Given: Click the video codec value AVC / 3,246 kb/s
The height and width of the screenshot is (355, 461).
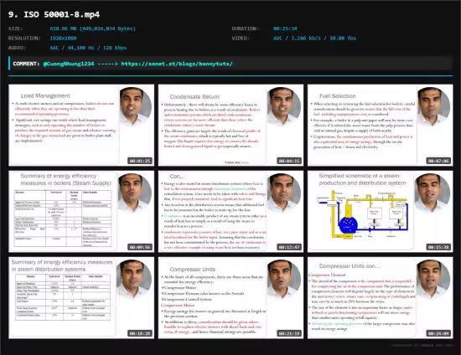Looking at the screenshot, I should coord(314,39).
